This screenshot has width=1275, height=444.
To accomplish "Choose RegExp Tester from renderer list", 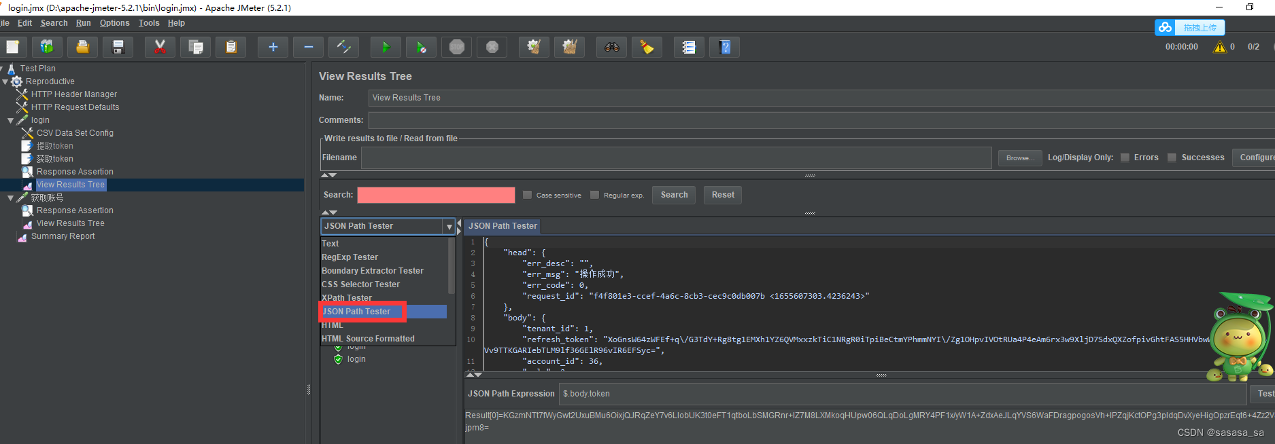I will (x=384, y=257).
